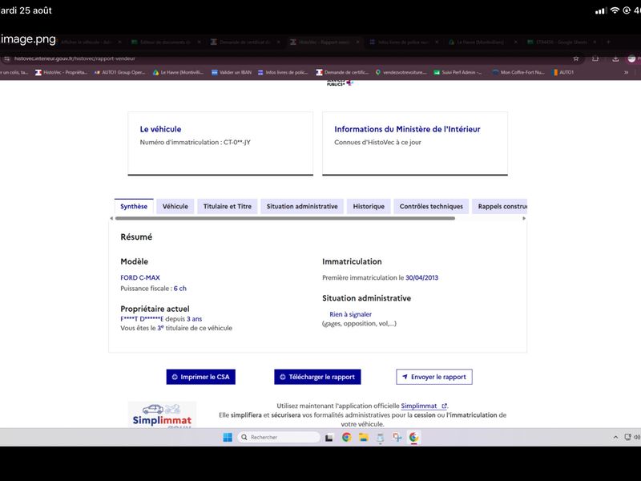Click the FORD C-MAX model text
Image resolution: width=641 pixels, height=481 pixels.
tap(139, 277)
